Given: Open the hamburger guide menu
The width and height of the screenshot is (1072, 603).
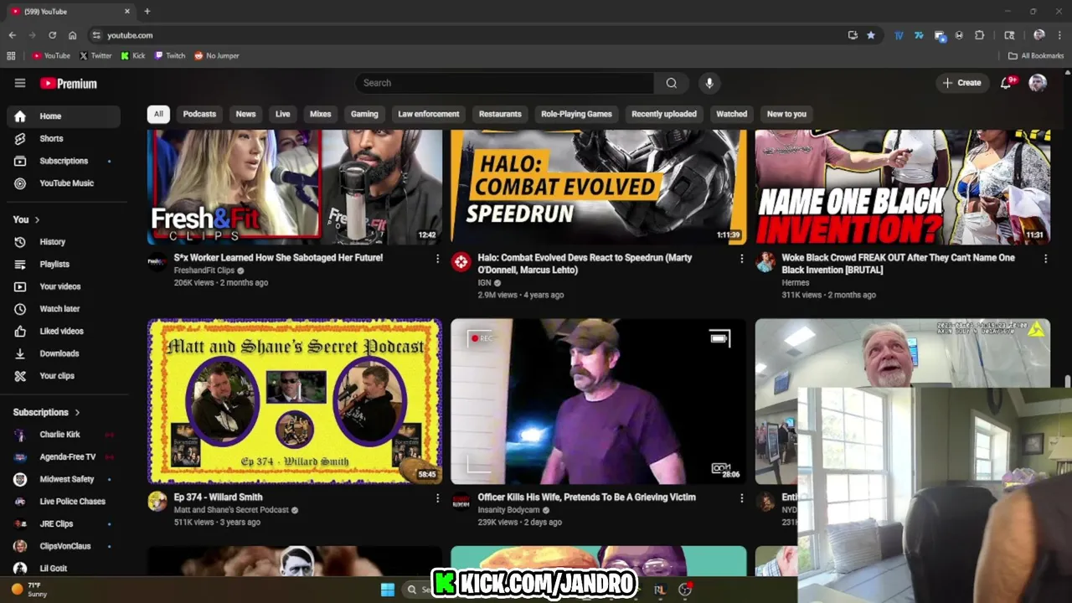Looking at the screenshot, I should pyautogui.click(x=20, y=83).
